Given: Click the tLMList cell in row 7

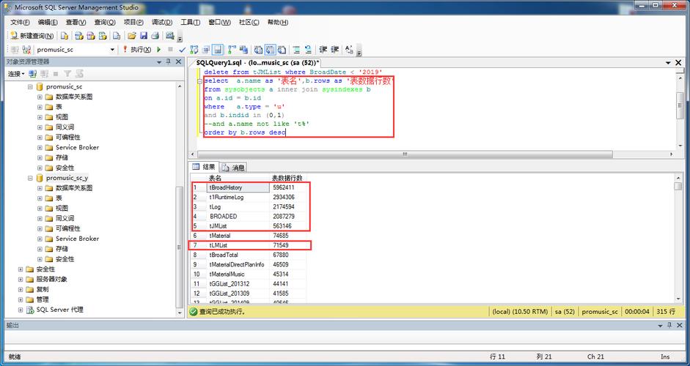Looking at the screenshot, I should coord(238,245).
